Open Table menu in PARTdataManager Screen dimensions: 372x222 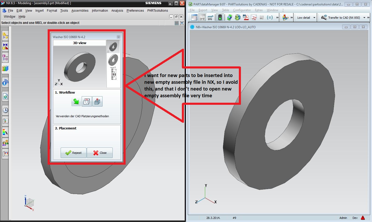tap(225, 10)
